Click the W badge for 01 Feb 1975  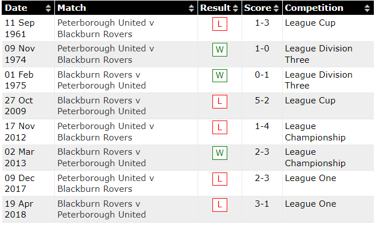point(220,75)
